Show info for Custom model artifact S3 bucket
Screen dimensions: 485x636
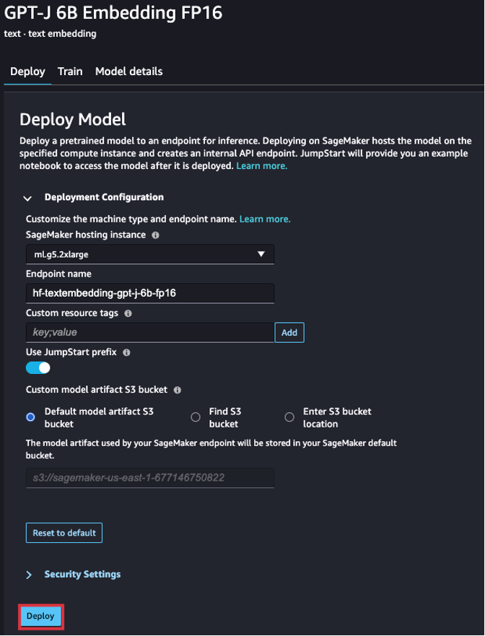point(178,391)
